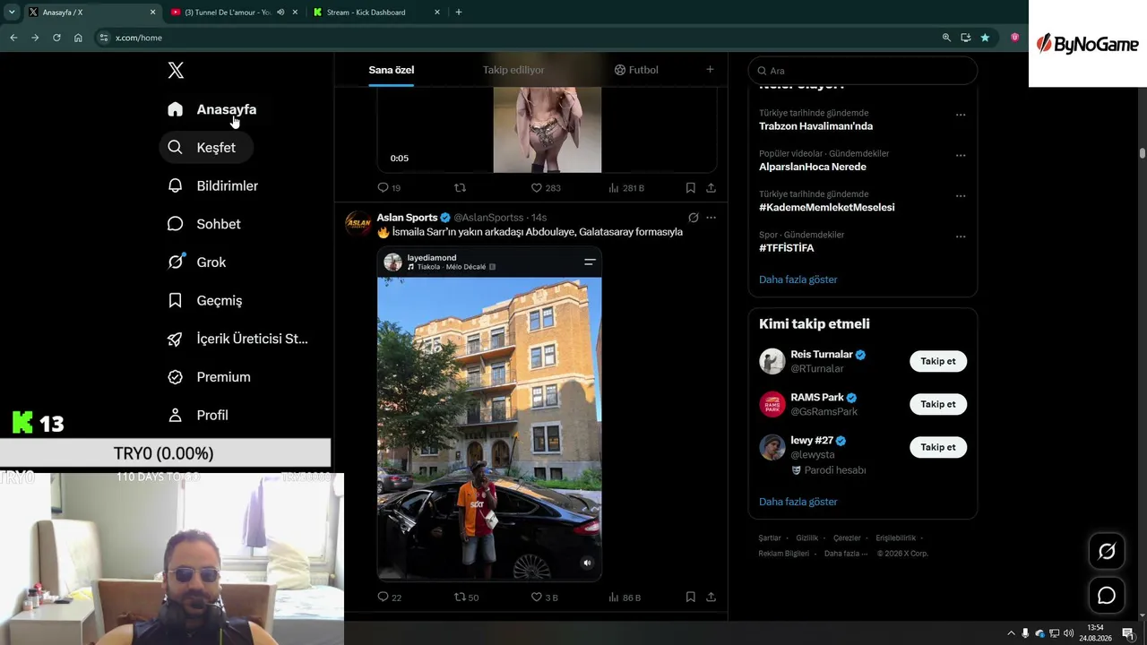Open Bildirimler notifications
1147x645 pixels.
coord(213,185)
